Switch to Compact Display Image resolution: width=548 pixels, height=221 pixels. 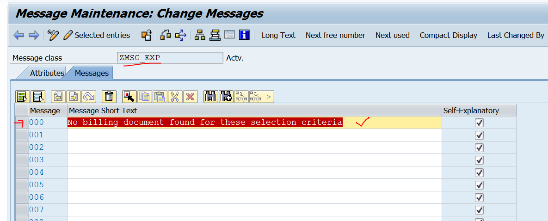(x=449, y=35)
